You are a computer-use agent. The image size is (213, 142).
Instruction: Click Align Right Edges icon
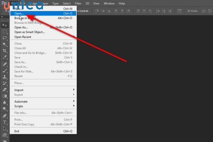tap(128, 11)
